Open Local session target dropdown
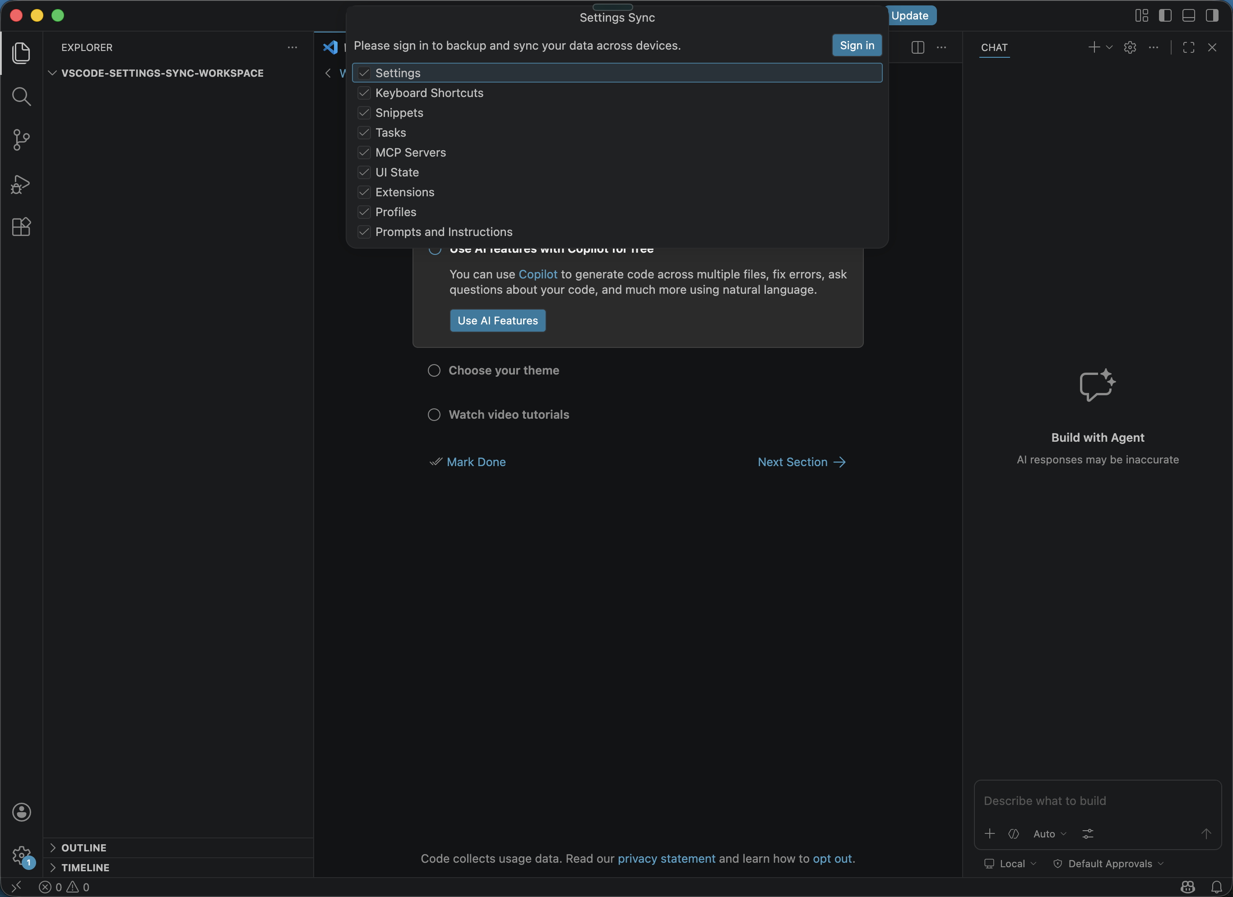 (1011, 864)
